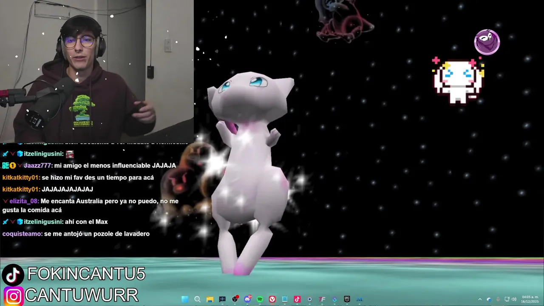Screen dimensions: 544x306
Task: Open the Windows Start menu
Action: click(185, 299)
